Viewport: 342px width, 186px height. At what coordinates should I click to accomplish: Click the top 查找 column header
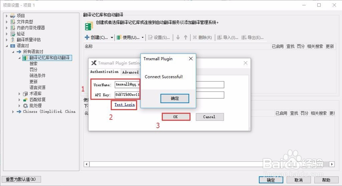click(290, 46)
